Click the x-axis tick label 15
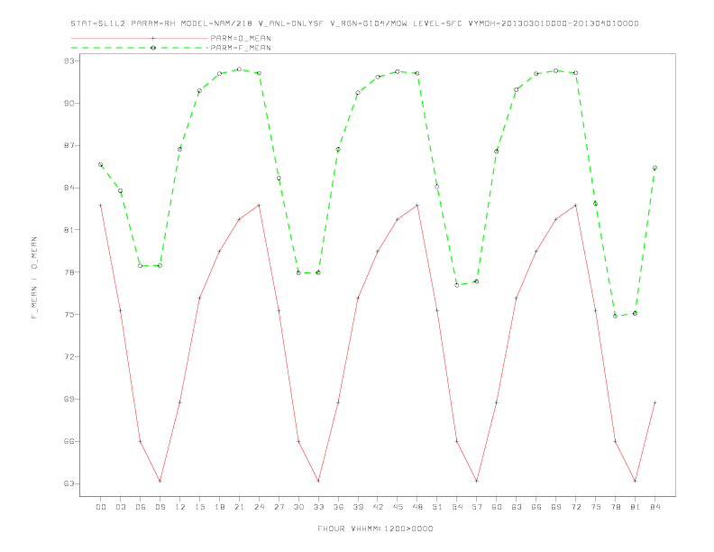This screenshot has height=552, width=714. point(199,507)
